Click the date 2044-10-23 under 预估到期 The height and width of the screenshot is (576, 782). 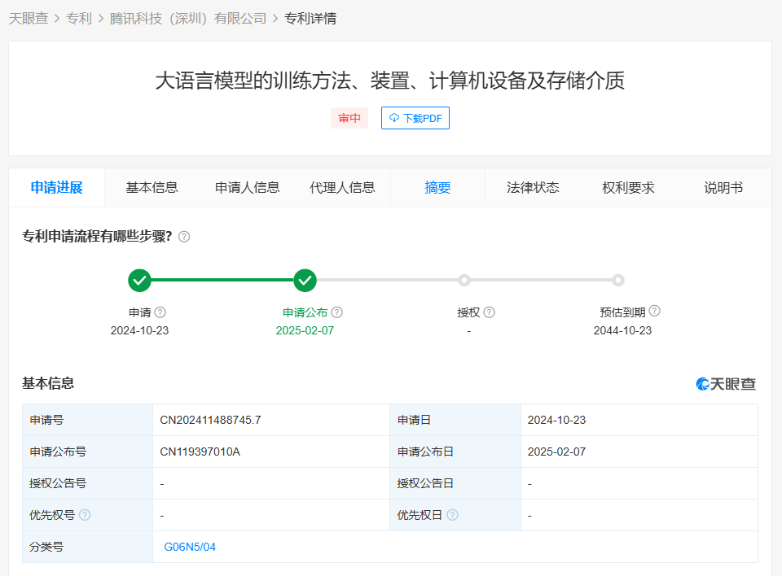622,330
